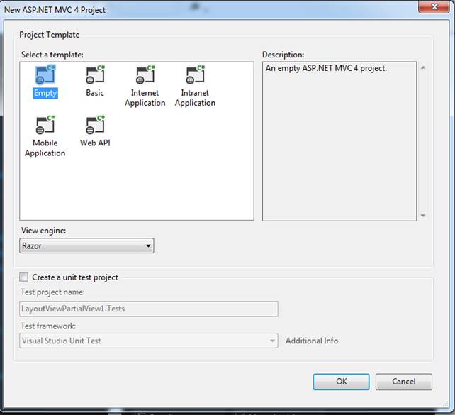Click the Mobile Application label text
Image resolution: width=455 pixels, height=415 pixels.
(45, 148)
